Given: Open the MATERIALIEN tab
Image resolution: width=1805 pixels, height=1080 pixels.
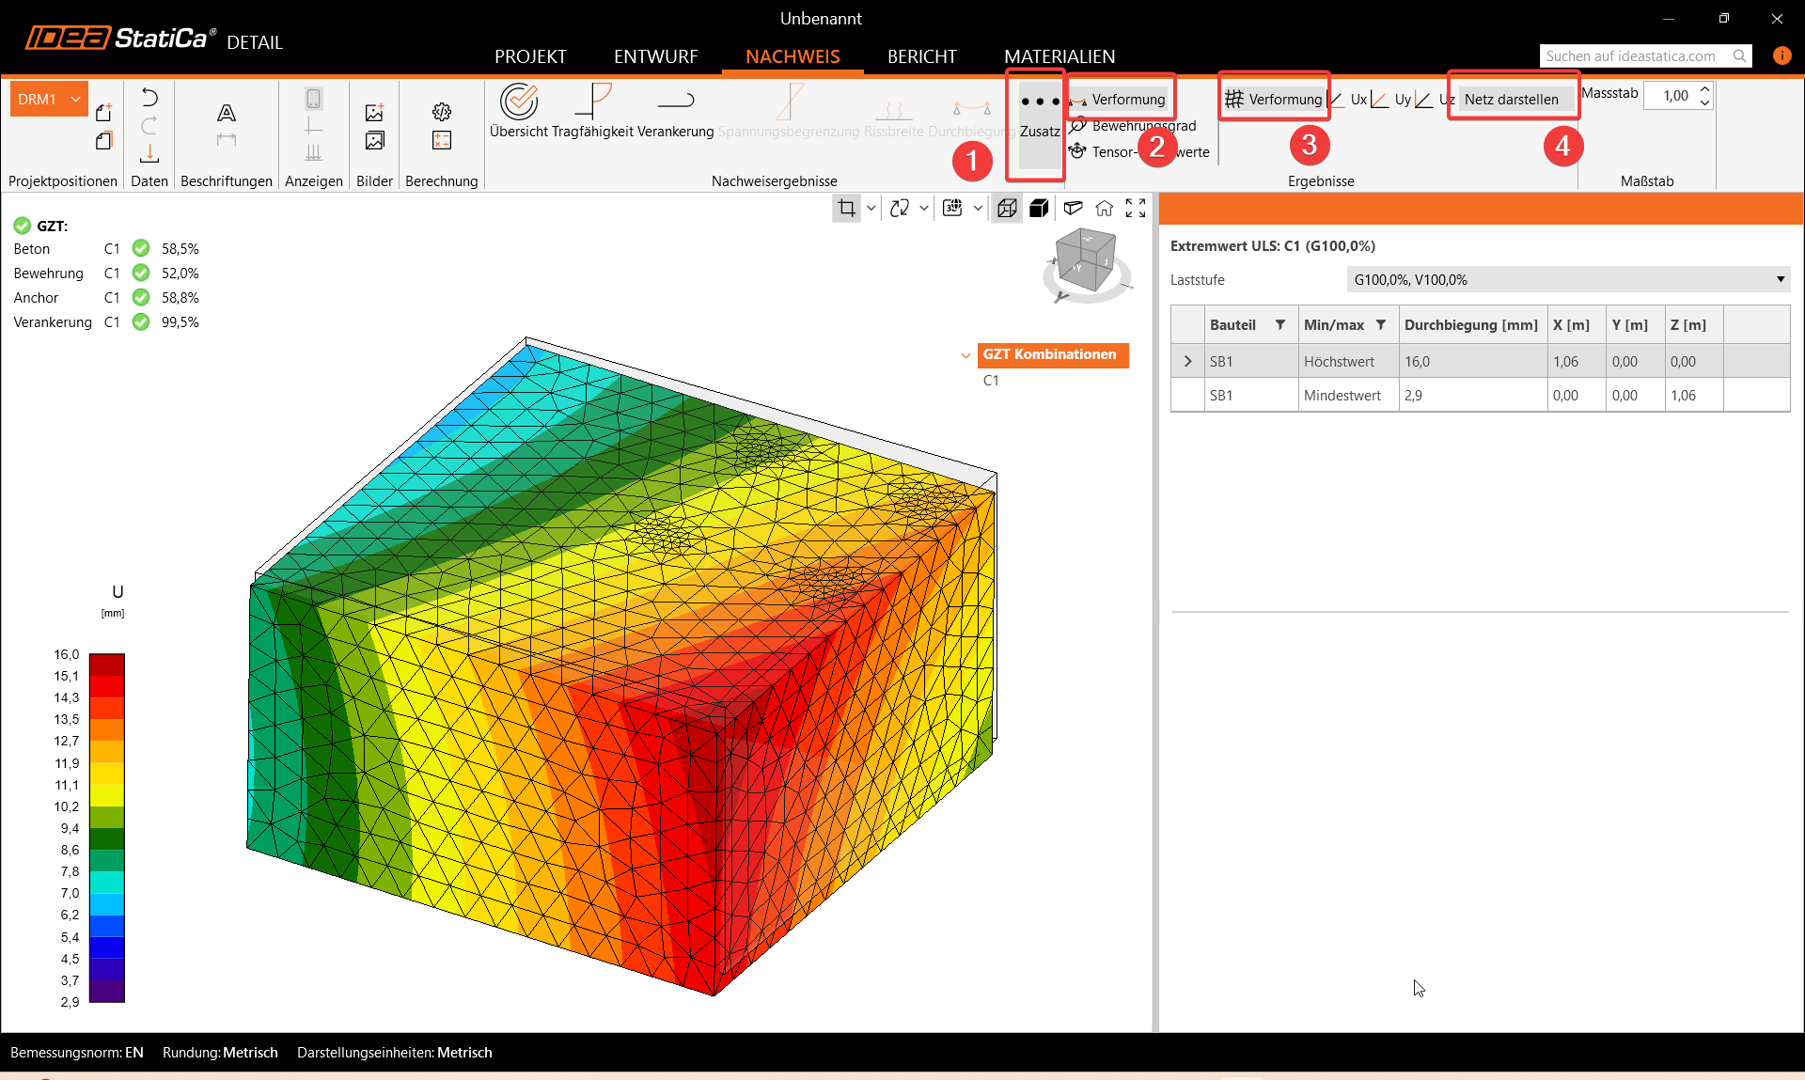Looking at the screenshot, I should pyautogui.click(x=1059, y=56).
